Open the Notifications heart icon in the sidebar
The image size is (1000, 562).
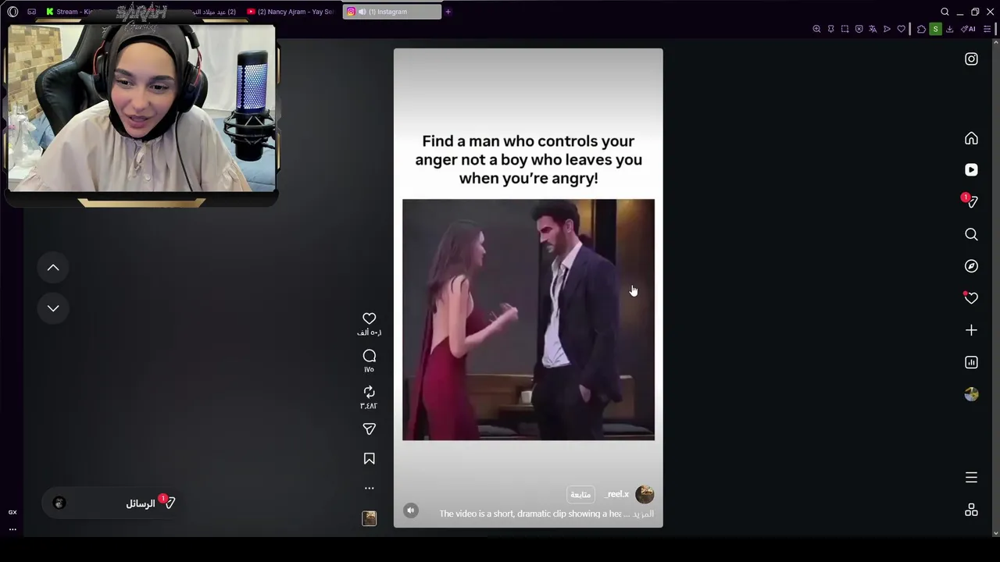pyautogui.click(x=971, y=298)
